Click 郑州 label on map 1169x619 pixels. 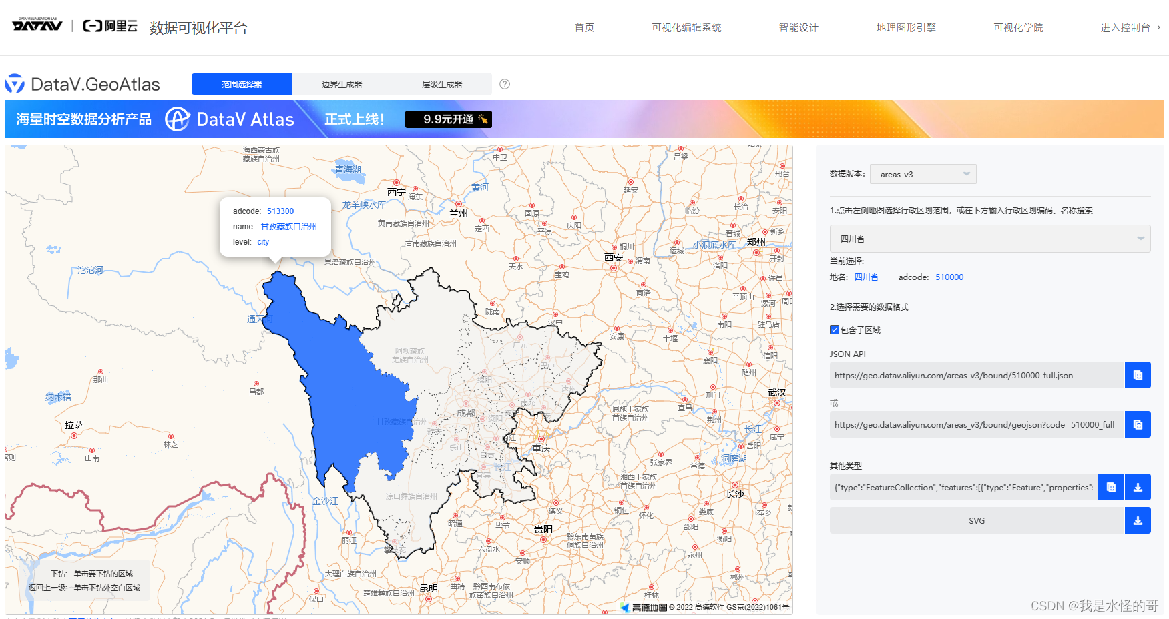pyautogui.click(x=756, y=242)
